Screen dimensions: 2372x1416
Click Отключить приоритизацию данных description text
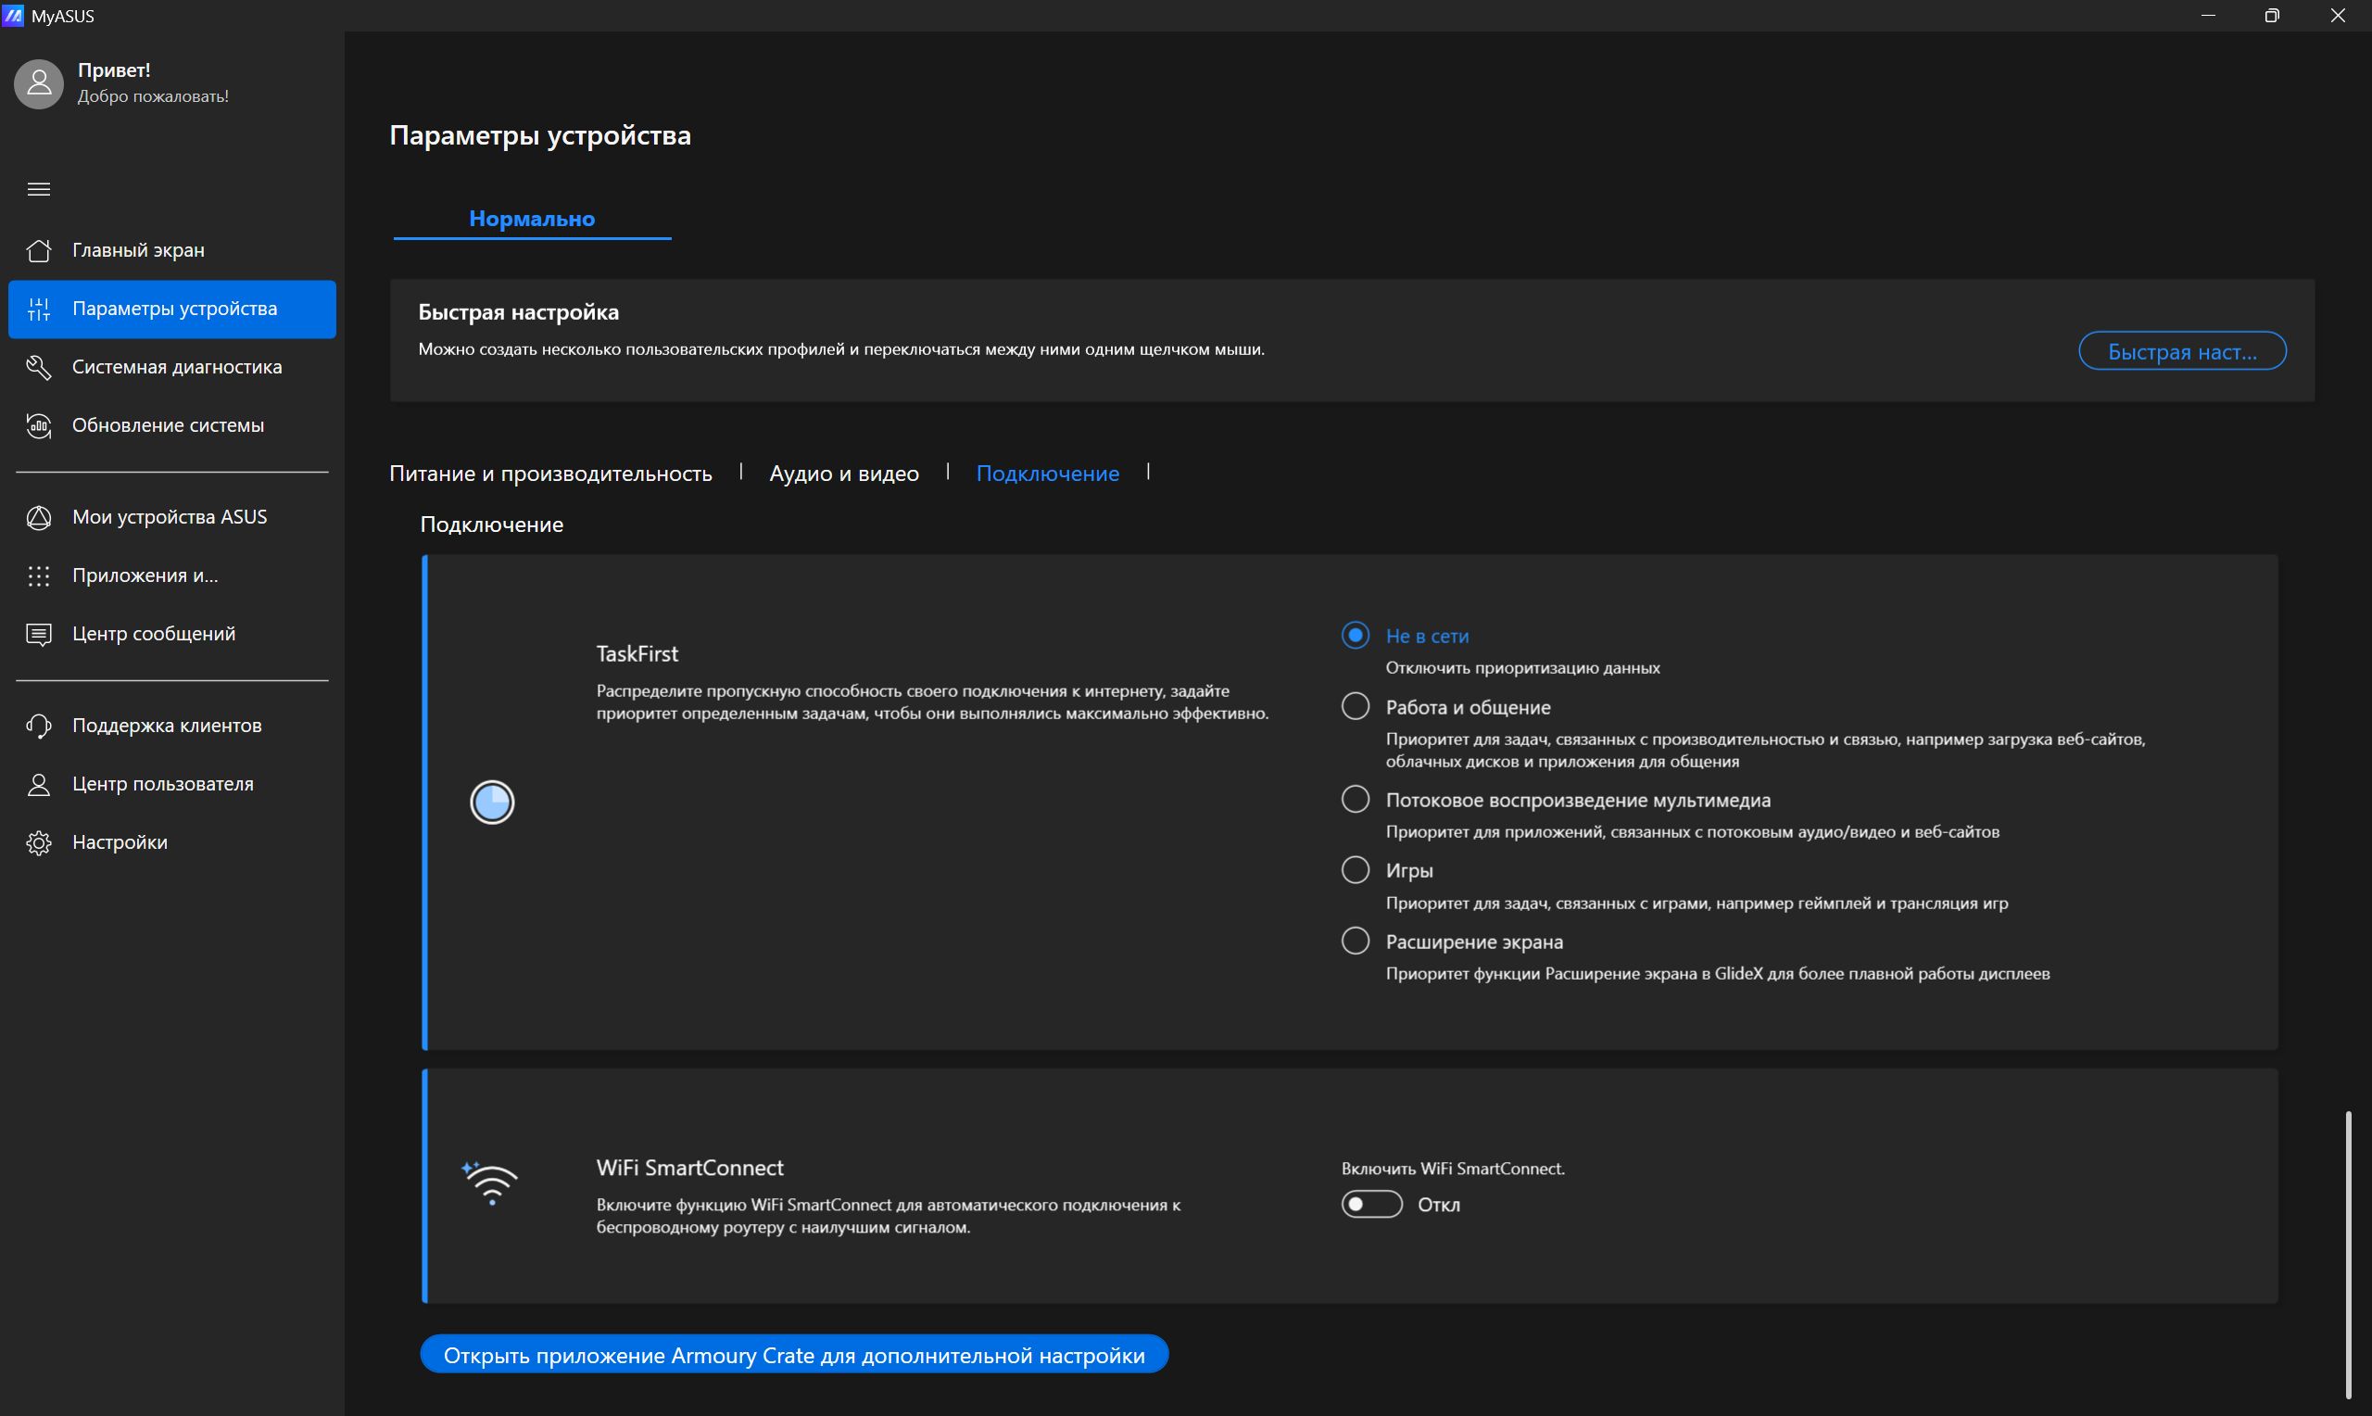(x=1522, y=668)
